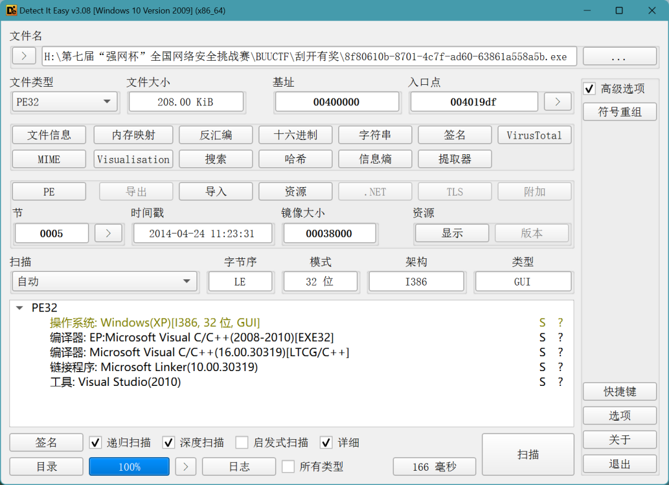Click 退出 to exit
This screenshot has height=485, width=669.
(x=619, y=464)
